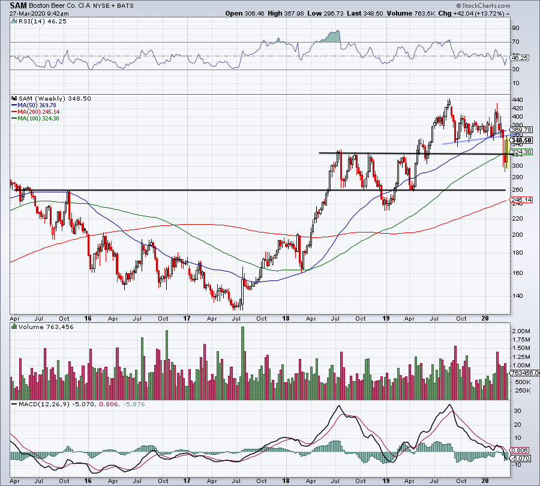Click year label 17 on the bottom MACD time axis
This screenshot has width=540, height=486.
pyautogui.click(x=187, y=481)
